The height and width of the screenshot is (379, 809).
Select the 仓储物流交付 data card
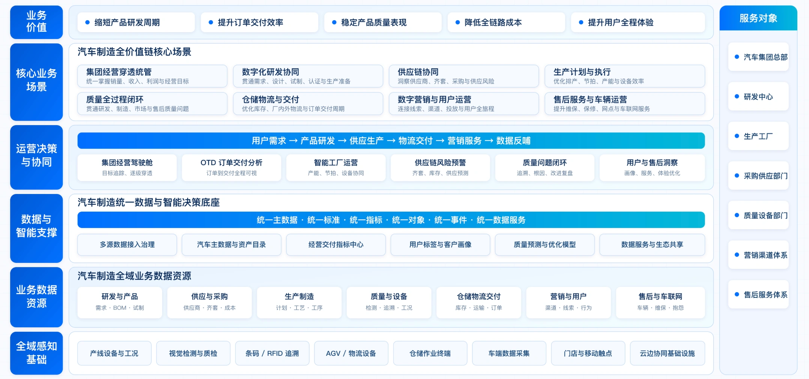pos(478,302)
